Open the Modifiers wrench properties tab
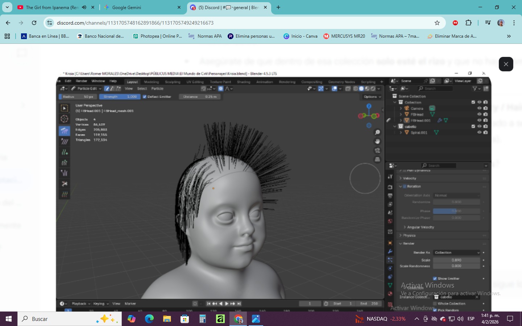 tap(390, 251)
